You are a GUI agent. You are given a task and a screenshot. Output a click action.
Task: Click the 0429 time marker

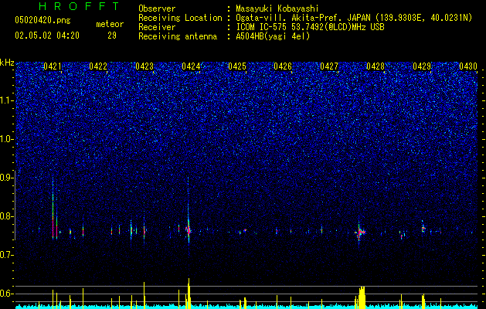coord(422,66)
